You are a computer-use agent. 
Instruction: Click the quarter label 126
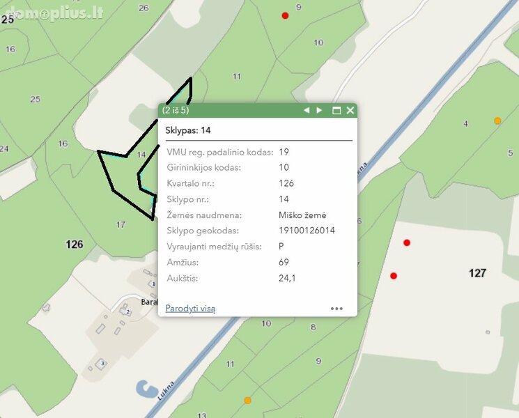(75, 245)
